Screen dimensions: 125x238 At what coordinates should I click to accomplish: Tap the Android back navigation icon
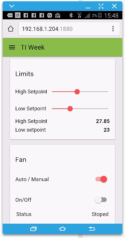pyautogui.click(x=92, y=229)
